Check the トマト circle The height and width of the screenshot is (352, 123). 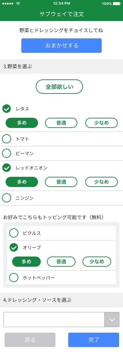coord(7,139)
